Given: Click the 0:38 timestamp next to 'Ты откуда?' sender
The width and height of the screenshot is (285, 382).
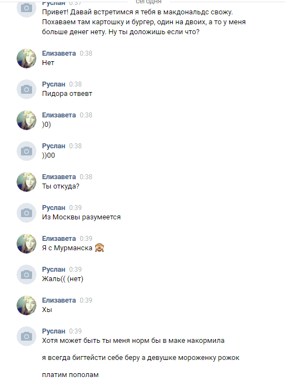Looking at the screenshot, I should pyautogui.click(x=86, y=176).
